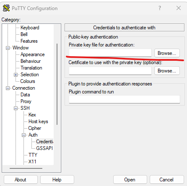Expand the Selection tree node
Screen dimensions: 187x186
(x=16, y=75)
